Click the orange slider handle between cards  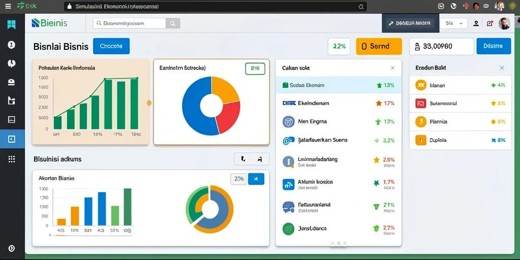click(149, 103)
